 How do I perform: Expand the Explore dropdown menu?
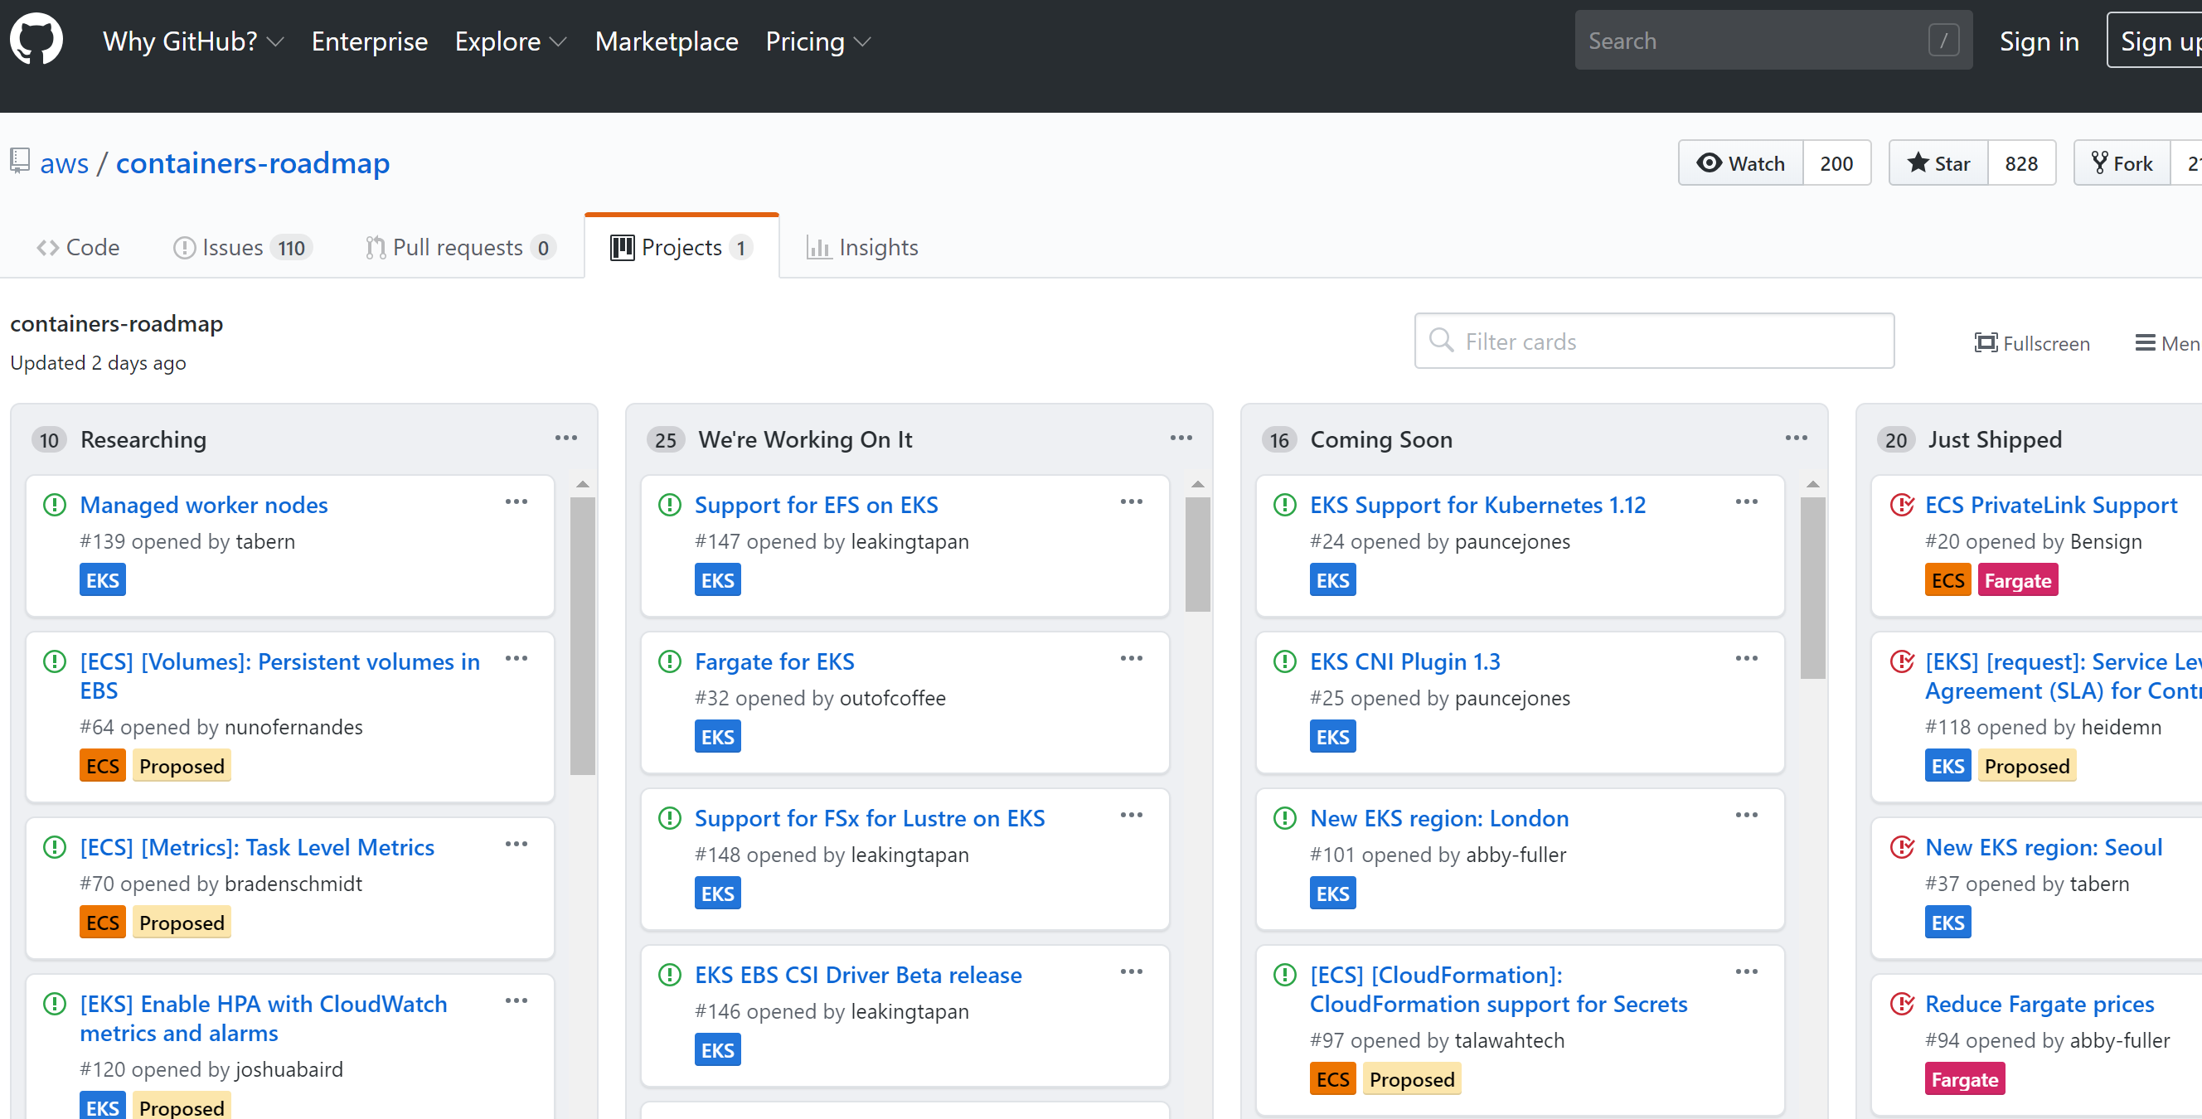pos(511,41)
